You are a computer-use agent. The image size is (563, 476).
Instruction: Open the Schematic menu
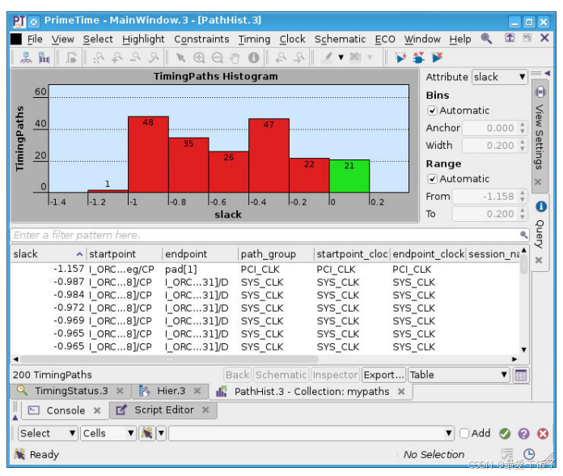340,39
